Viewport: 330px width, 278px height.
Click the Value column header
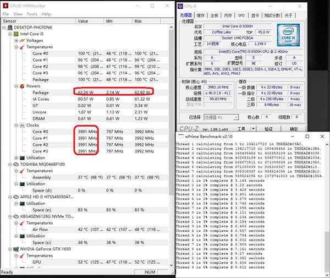click(x=90, y=21)
